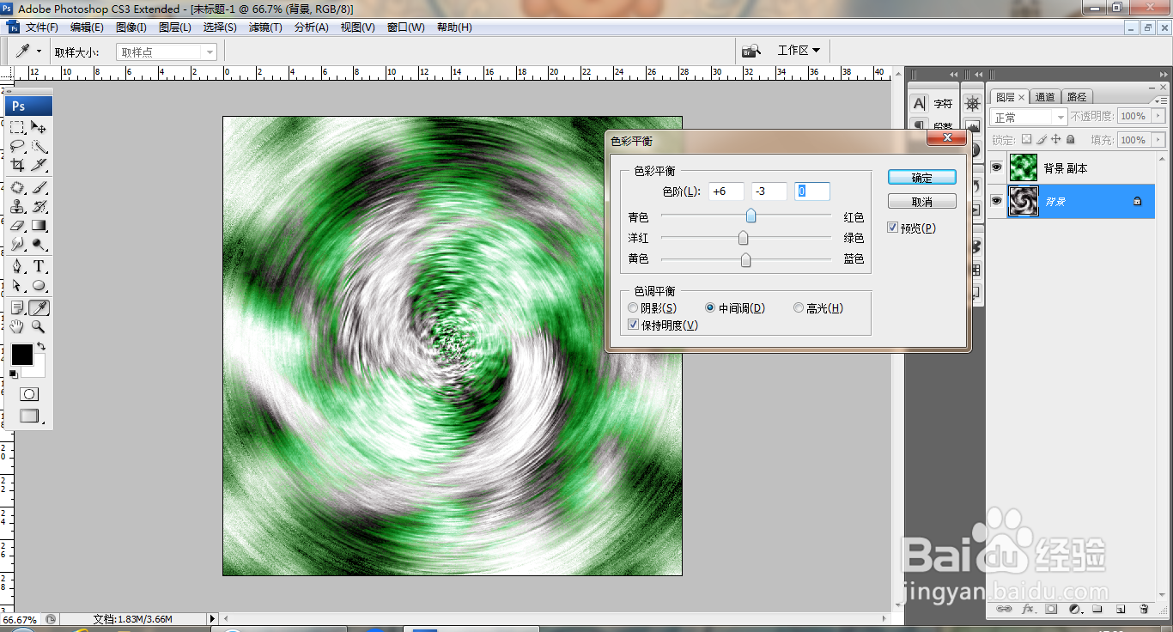
Task: Hide the 背景 layer eye icon
Action: 997,201
